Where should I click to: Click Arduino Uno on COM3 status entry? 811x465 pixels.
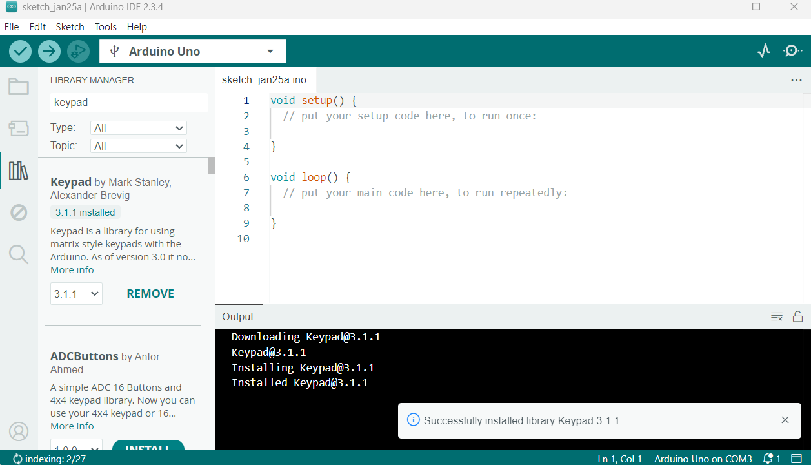703,459
